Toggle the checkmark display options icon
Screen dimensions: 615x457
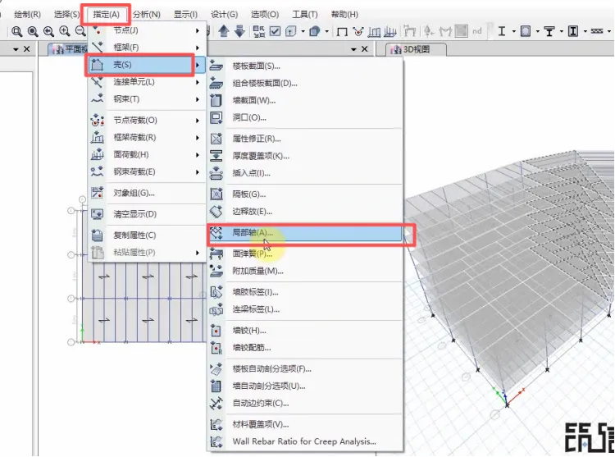click(x=275, y=31)
